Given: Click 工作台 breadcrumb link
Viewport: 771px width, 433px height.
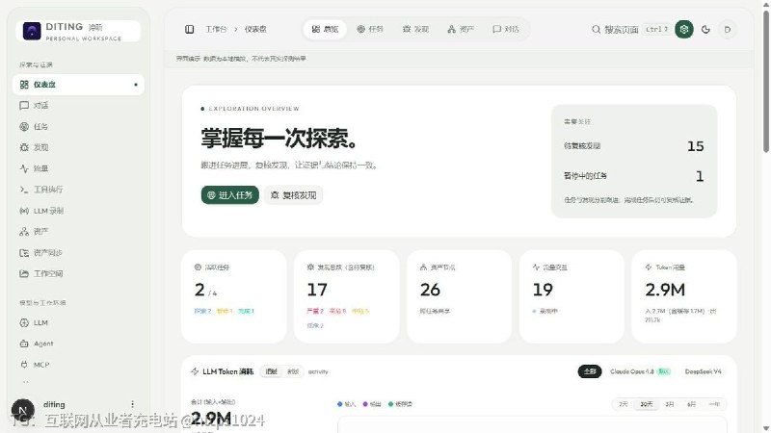Looking at the screenshot, I should pos(216,30).
